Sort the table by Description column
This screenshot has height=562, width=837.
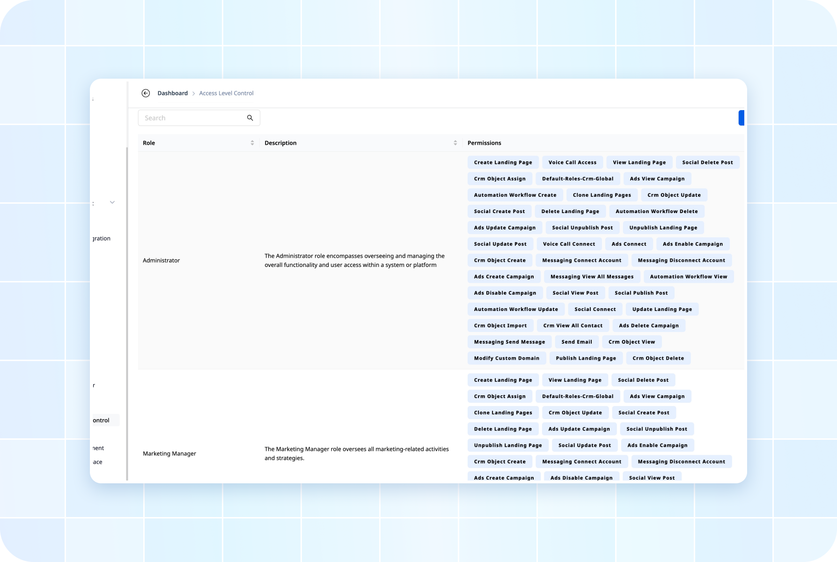tap(455, 143)
